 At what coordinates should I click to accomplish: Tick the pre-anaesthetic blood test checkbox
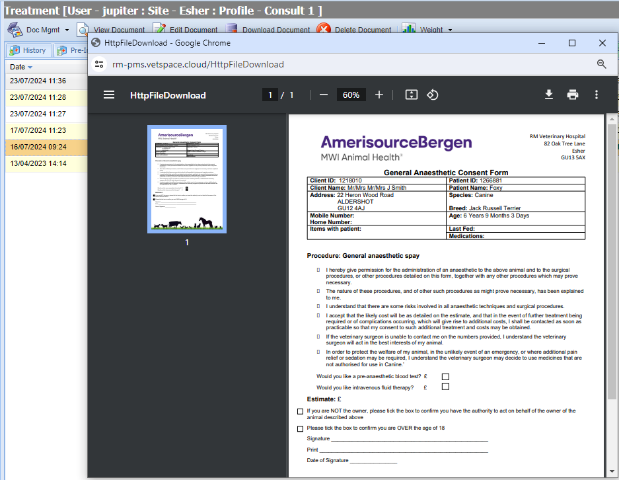pyautogui.click(x=445, y=376)
